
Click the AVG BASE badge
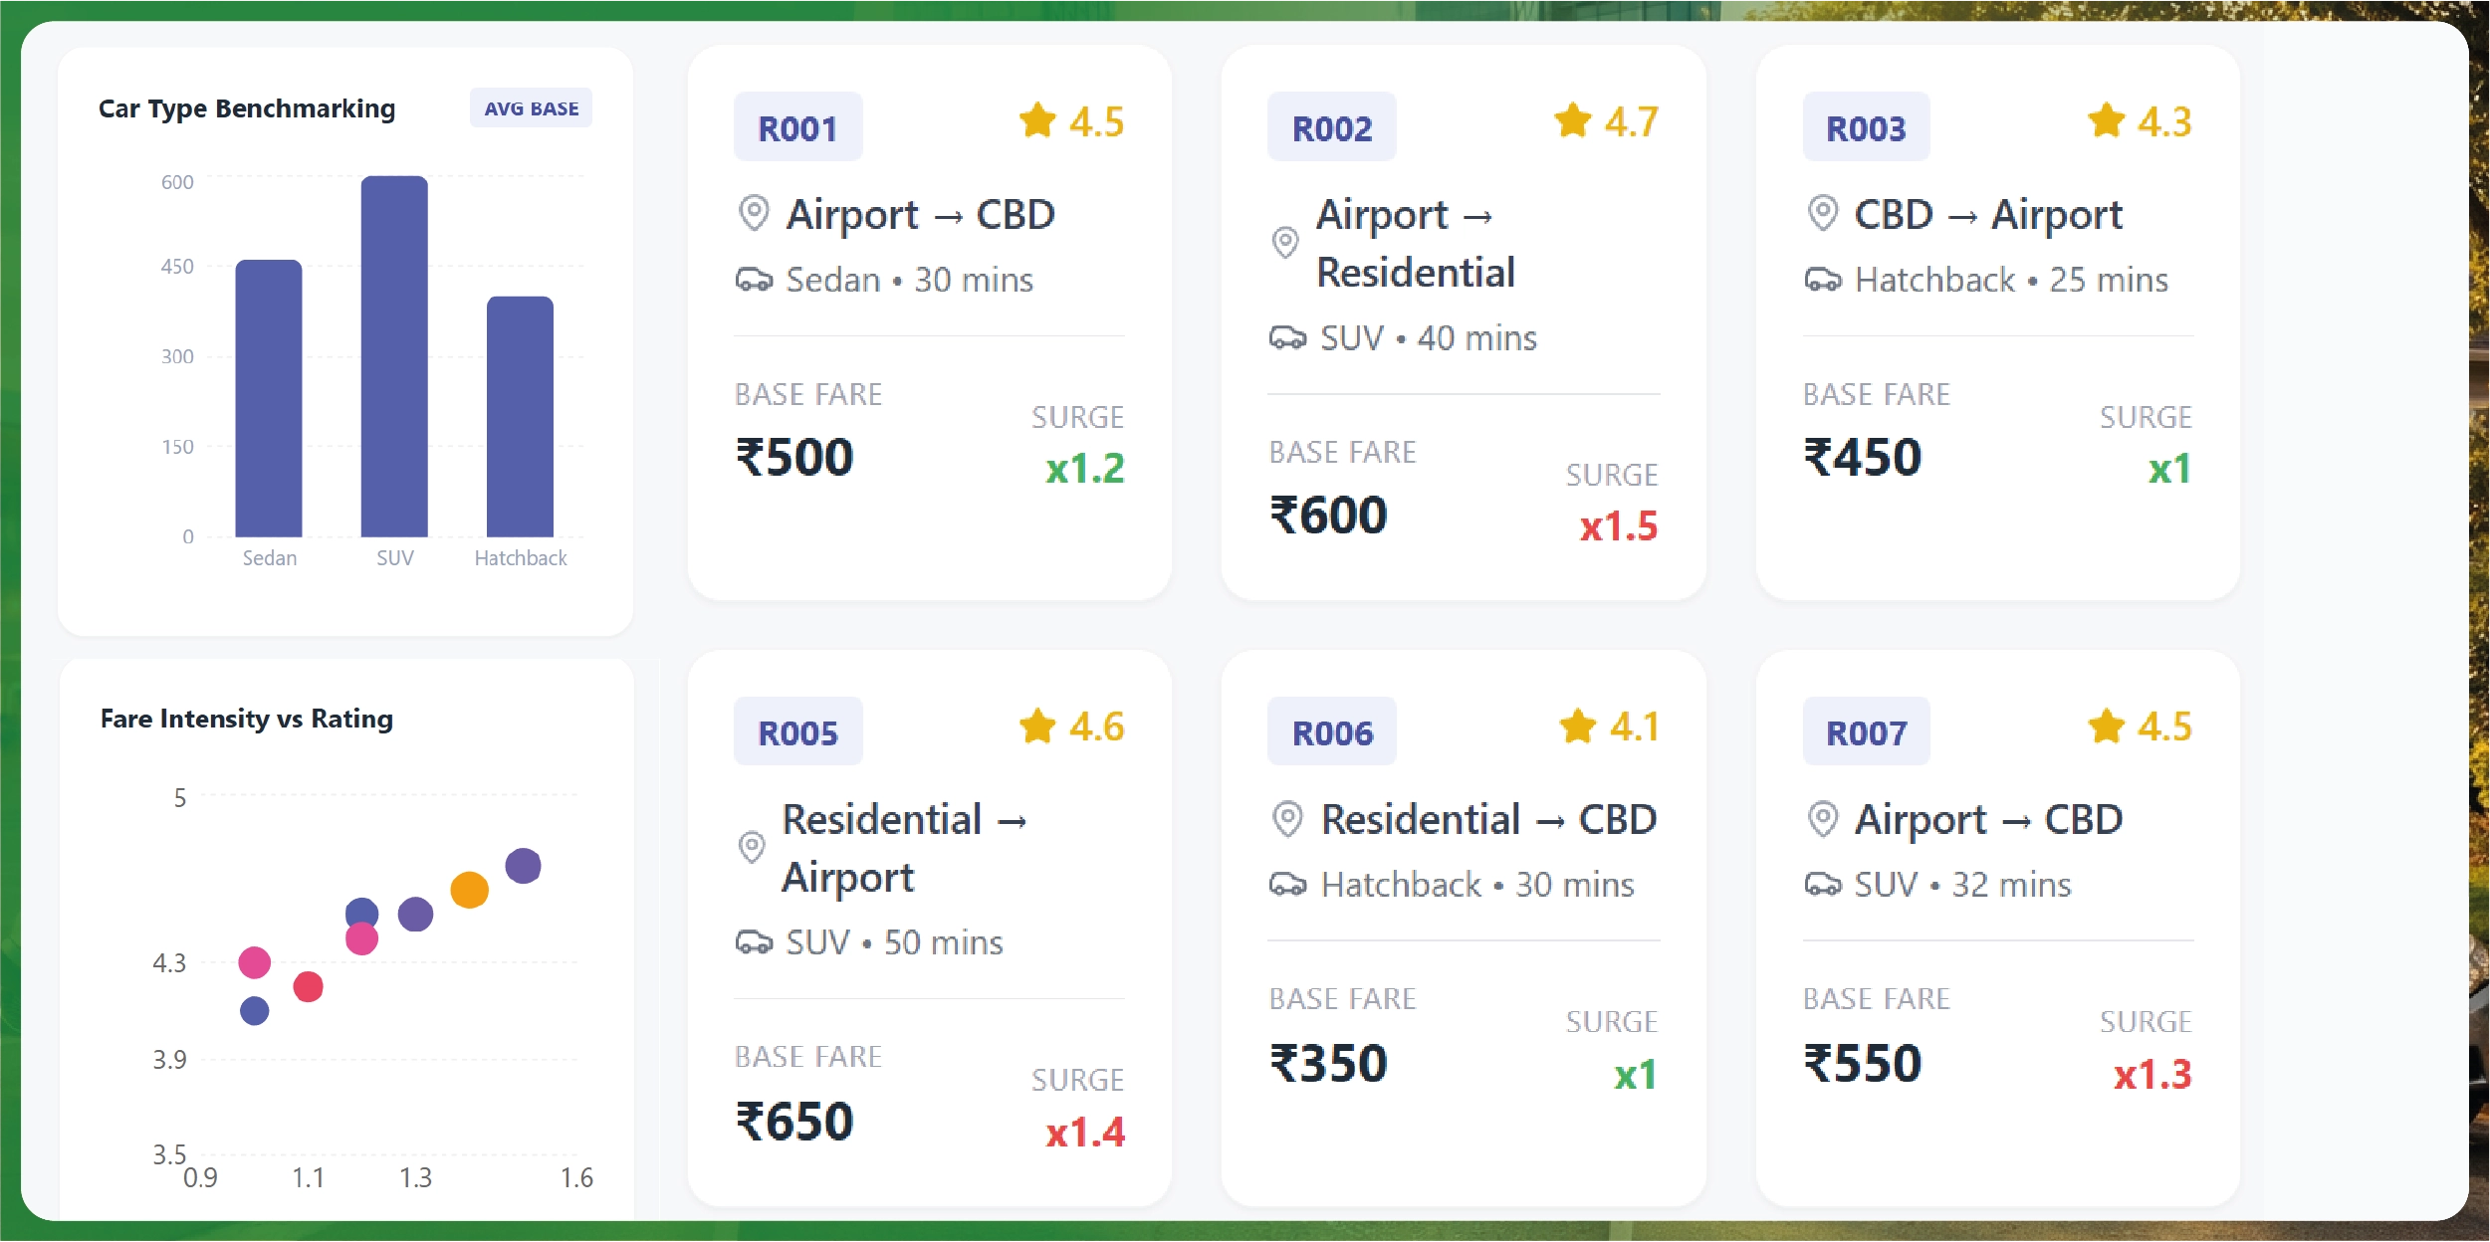(531, 108)
